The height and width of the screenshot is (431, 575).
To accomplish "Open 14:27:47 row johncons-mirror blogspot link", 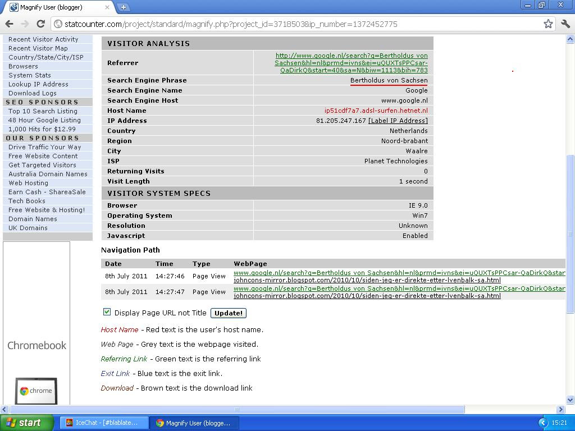I will click(x=367, y=296).
